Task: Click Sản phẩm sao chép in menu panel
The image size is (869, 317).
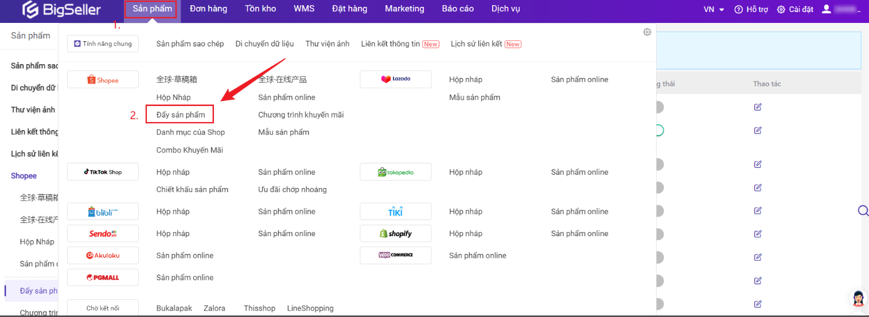Action: [190, 44]
